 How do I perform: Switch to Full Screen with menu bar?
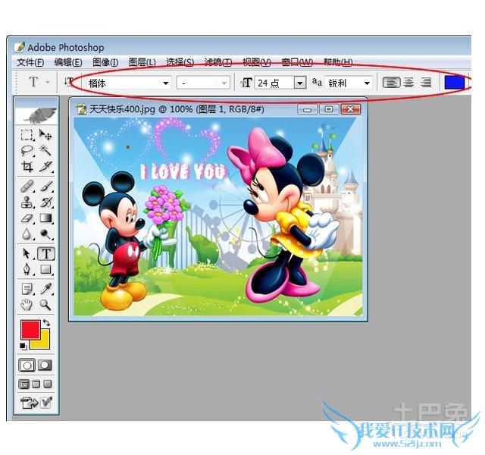[36, 384]
